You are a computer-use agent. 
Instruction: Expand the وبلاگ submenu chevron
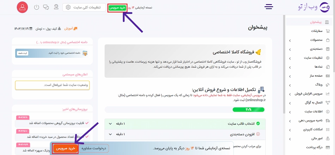pyautogui.click(x=290, y=85)
